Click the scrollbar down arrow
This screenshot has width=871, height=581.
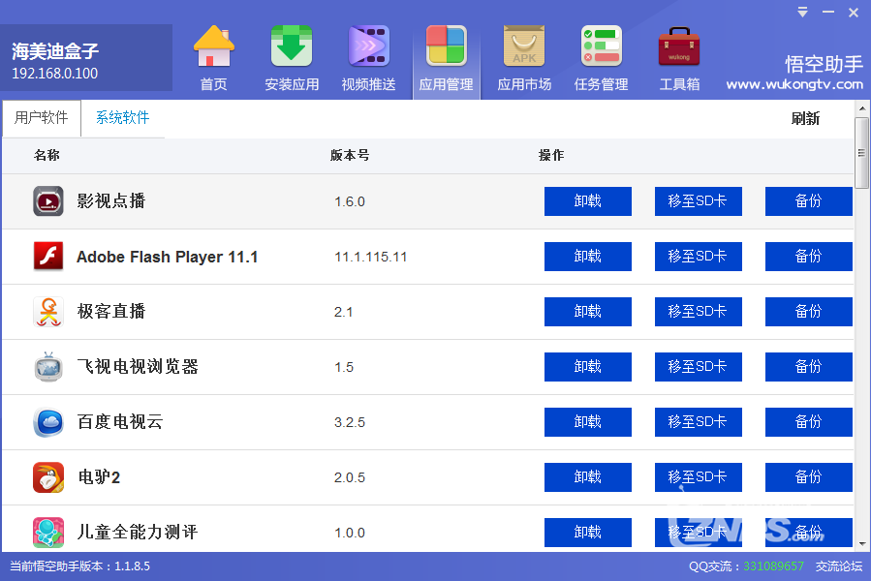pyautogui.click(x=862, y=544)
